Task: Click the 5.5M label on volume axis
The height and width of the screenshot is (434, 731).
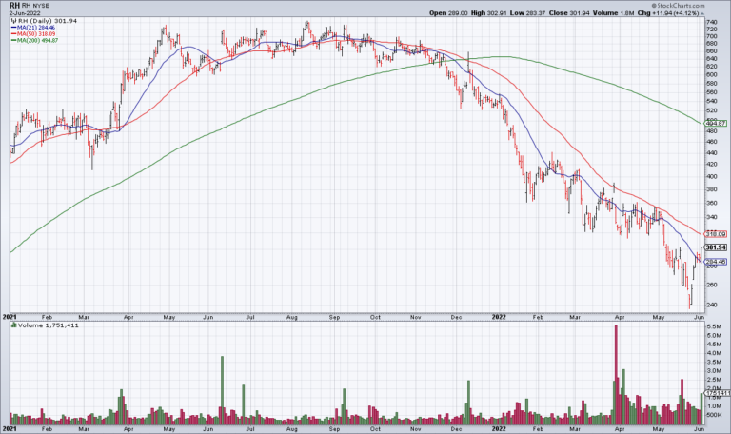Action: point(715,326)
